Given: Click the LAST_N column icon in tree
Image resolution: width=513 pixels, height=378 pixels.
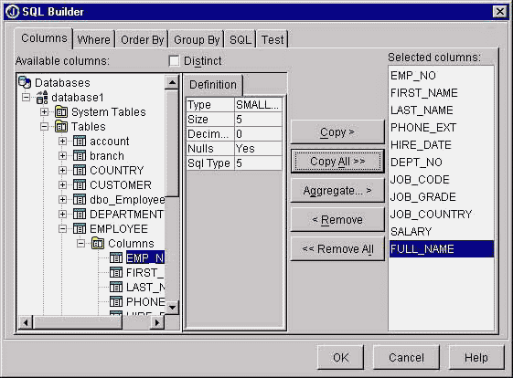Looking at the screenshot, I should pos(116,288).
